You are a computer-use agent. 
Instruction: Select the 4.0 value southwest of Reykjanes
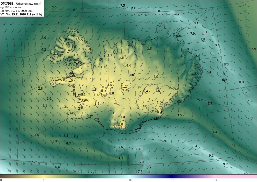click(x=37, y=135)
